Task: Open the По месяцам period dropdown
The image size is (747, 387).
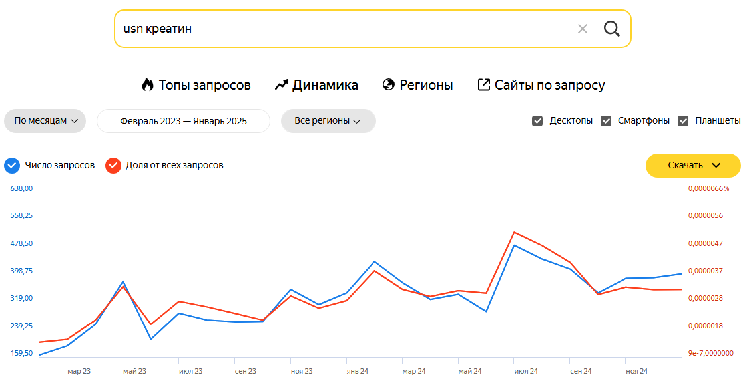Action: 45,121
